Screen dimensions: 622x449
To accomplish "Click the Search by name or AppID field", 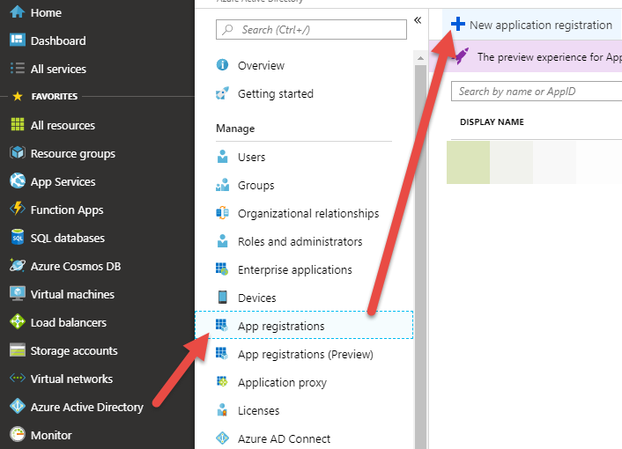I will [537, 92].
